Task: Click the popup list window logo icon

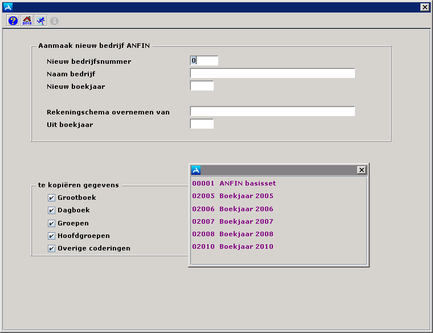Action: [196, 170]
